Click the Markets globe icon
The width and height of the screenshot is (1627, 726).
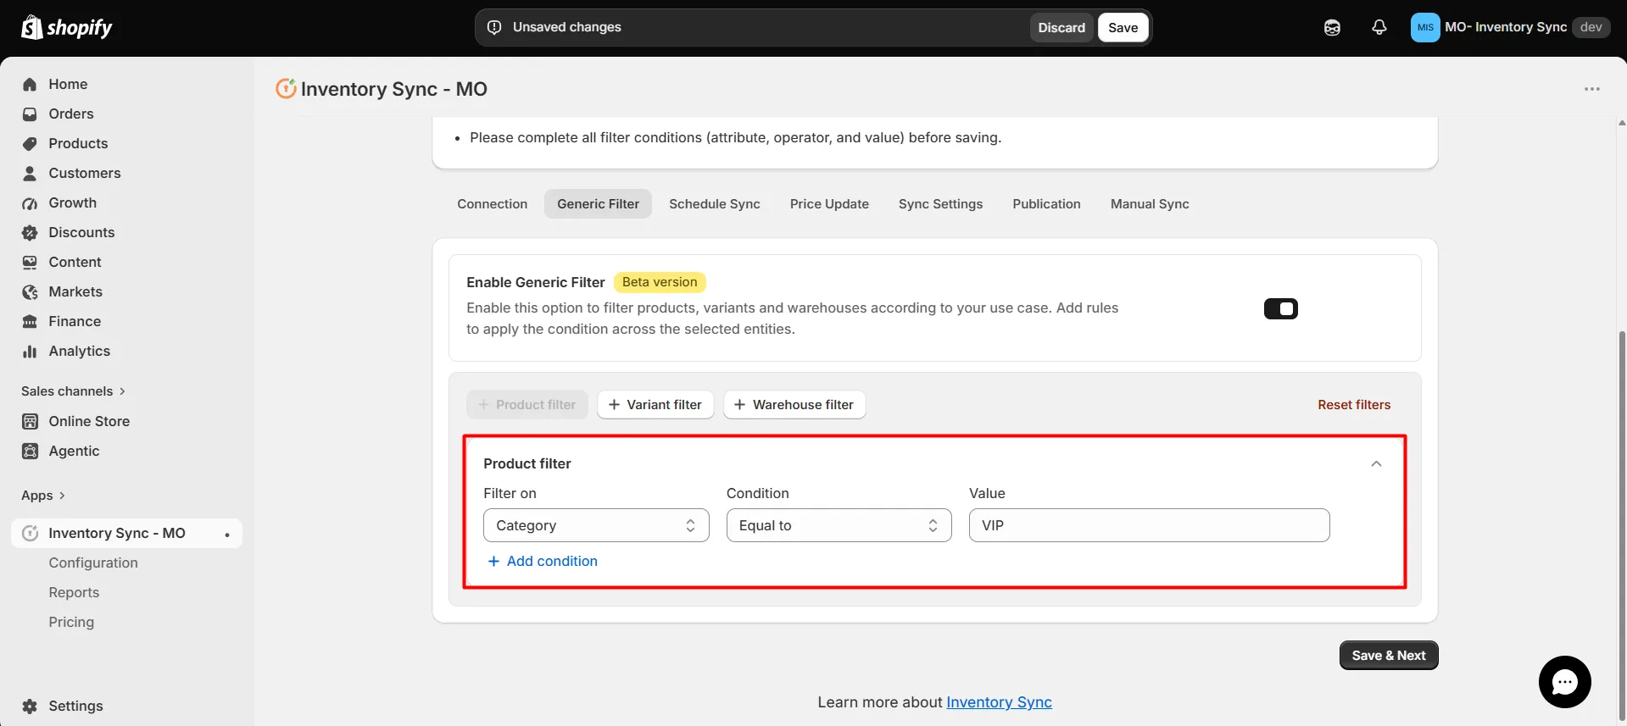(x=30, y=291)
